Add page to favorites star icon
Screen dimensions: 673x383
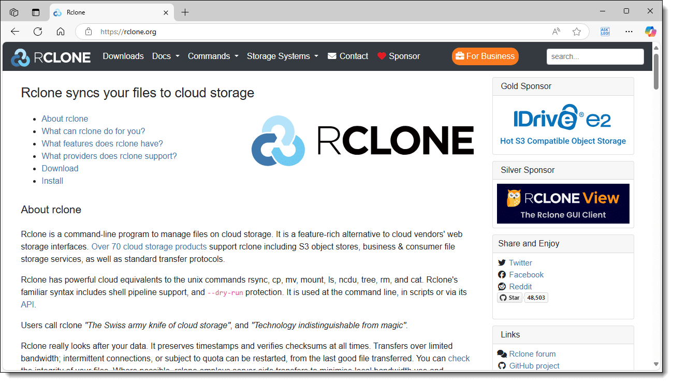coord(577,32)
